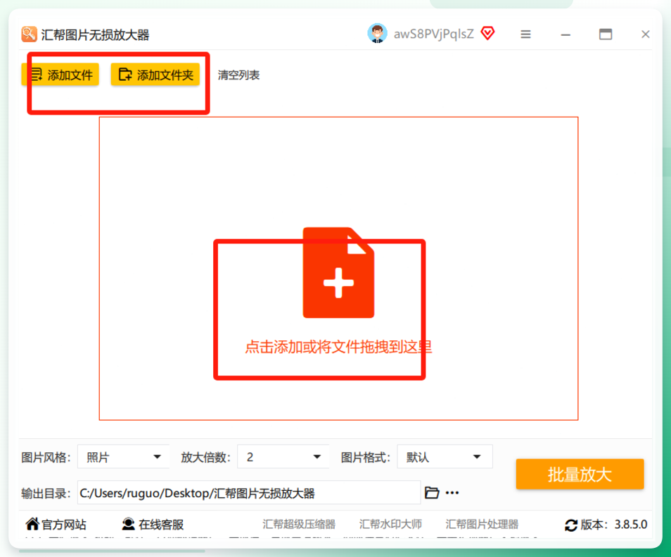Open output folder via folder icon

pos(432,493)
